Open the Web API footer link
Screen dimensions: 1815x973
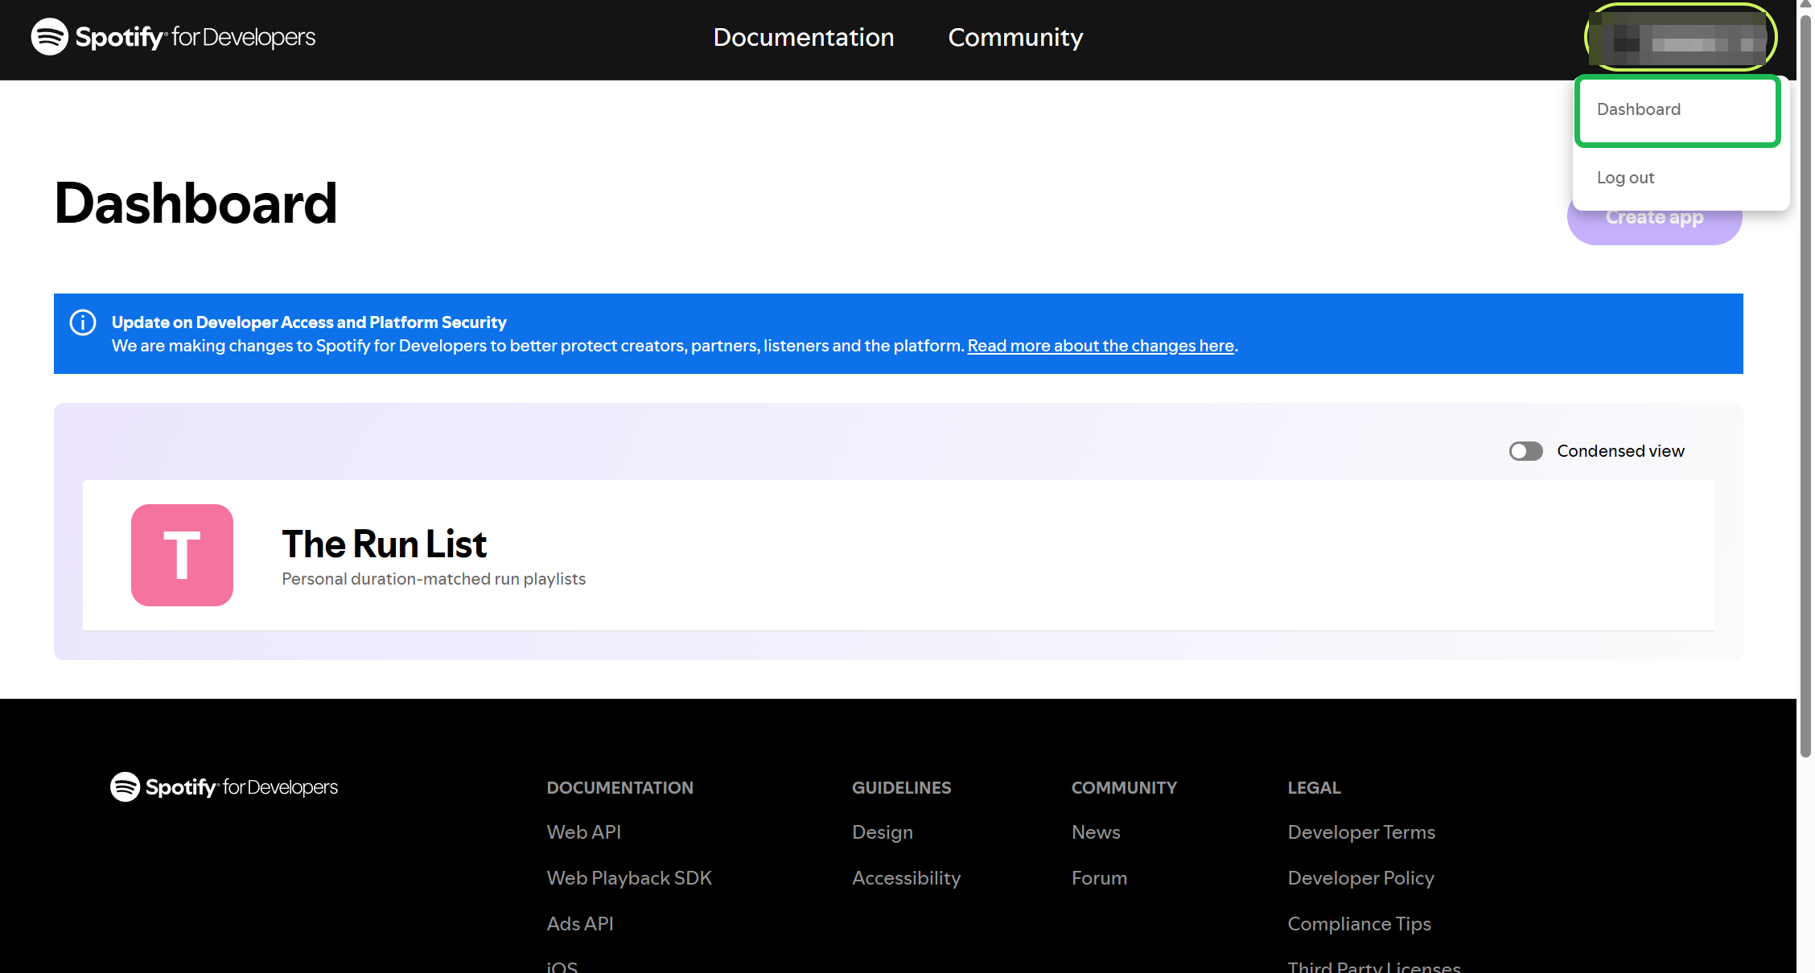pyautogui.click(x=584, y=832)
